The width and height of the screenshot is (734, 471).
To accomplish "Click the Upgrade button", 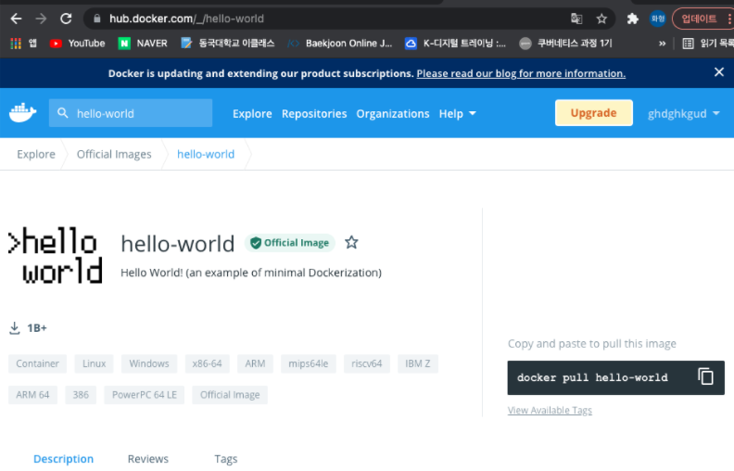I will coord(593,113).
